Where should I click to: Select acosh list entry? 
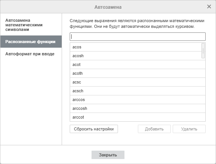point(136,56)
